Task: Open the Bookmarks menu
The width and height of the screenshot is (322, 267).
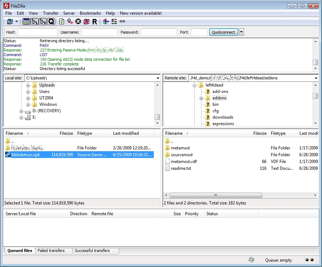Action: coord(90,13)
